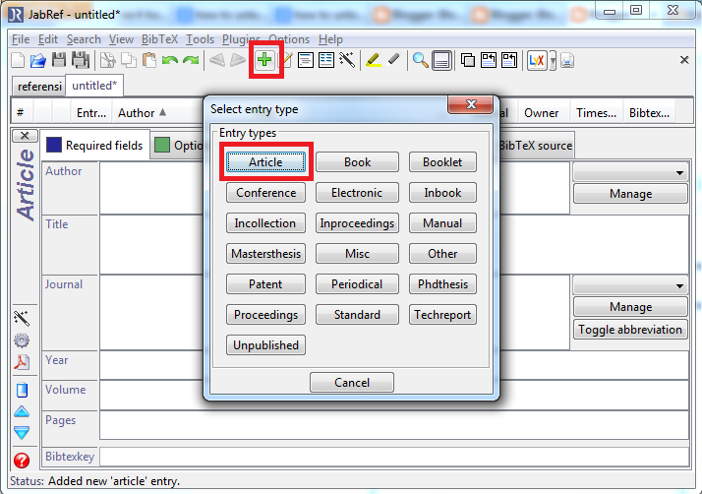Close the database tab with toolbar X
The height and width of the screenshot is (494, 702).
coord(684,60)
